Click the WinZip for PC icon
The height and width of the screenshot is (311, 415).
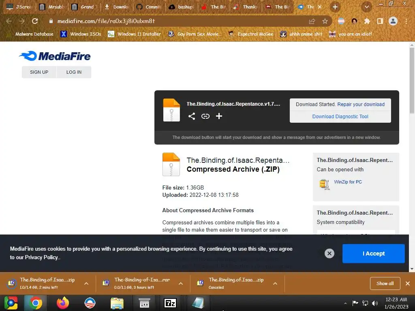pos(325,184)
